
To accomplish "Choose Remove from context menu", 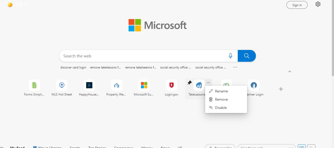I will coord(226,99).
